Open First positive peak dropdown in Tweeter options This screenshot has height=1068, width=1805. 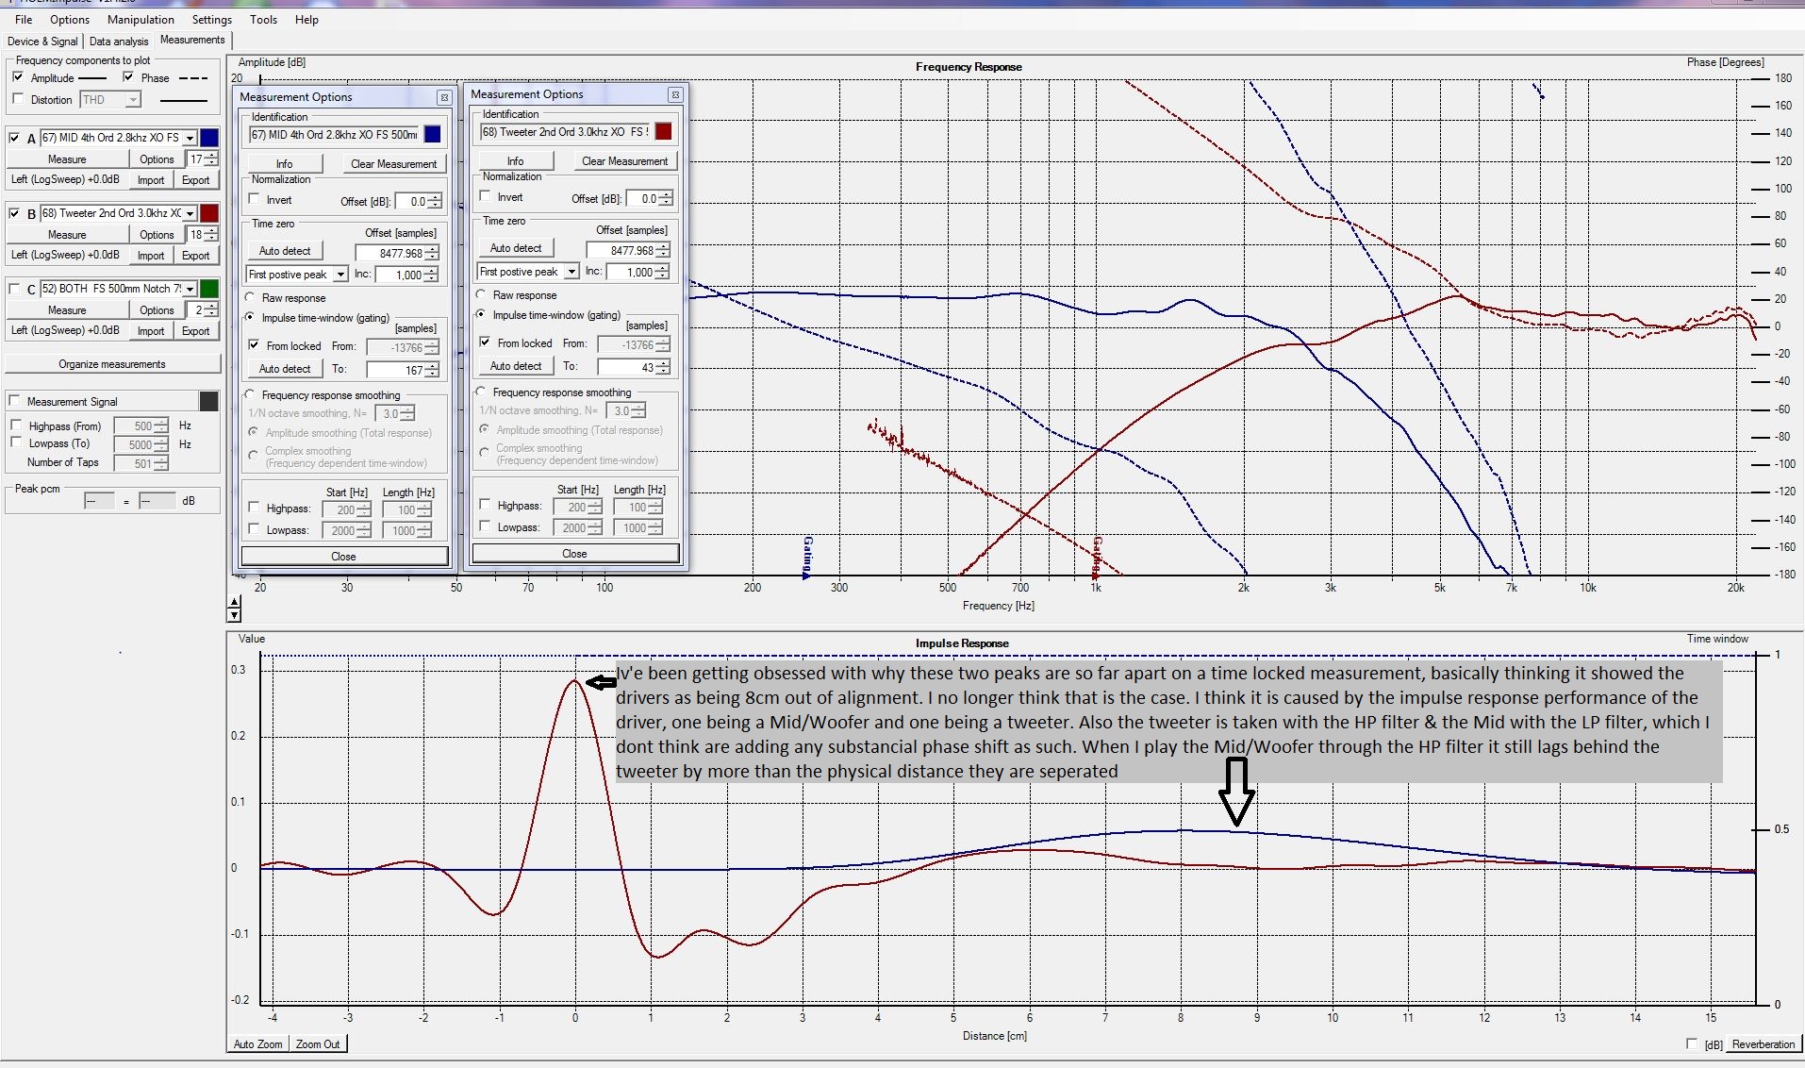(x=571, y=272)
